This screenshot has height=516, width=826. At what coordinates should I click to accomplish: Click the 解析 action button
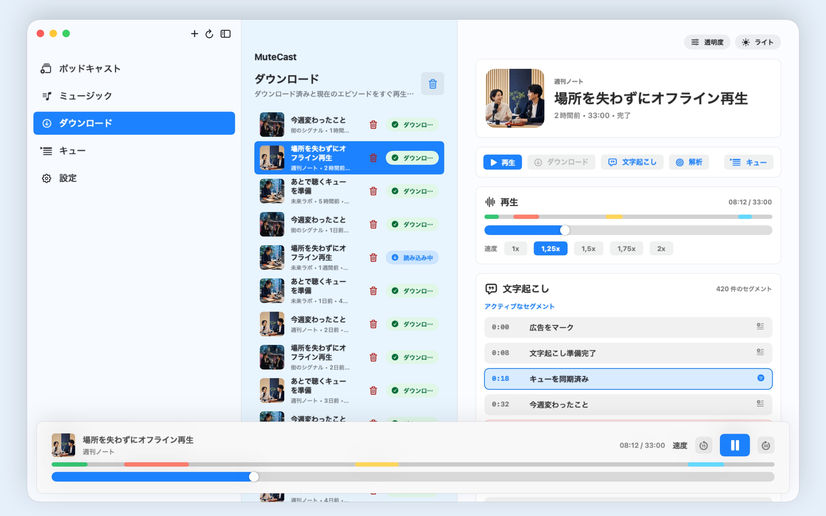pos(689,162)
